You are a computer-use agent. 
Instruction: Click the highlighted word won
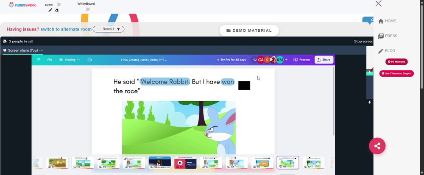point(228,81)
